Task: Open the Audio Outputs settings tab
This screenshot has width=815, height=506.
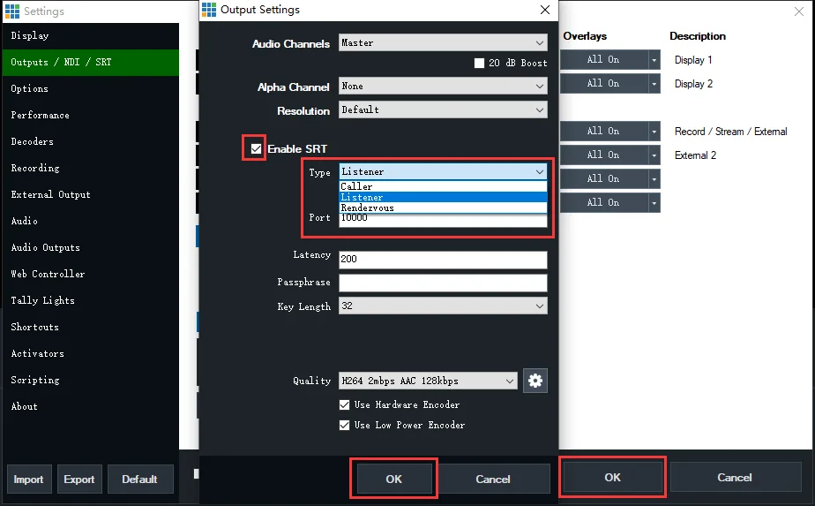Action: click(x=46, y=247)
